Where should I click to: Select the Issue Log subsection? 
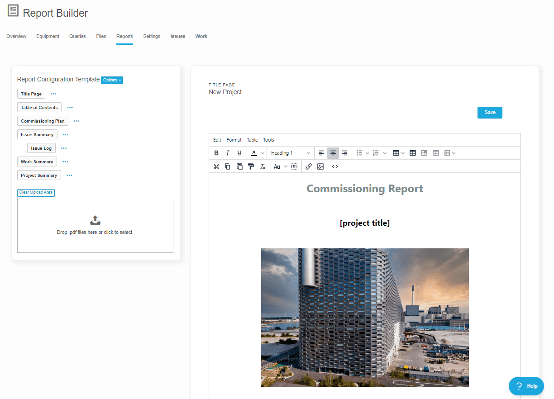(41, 148)
